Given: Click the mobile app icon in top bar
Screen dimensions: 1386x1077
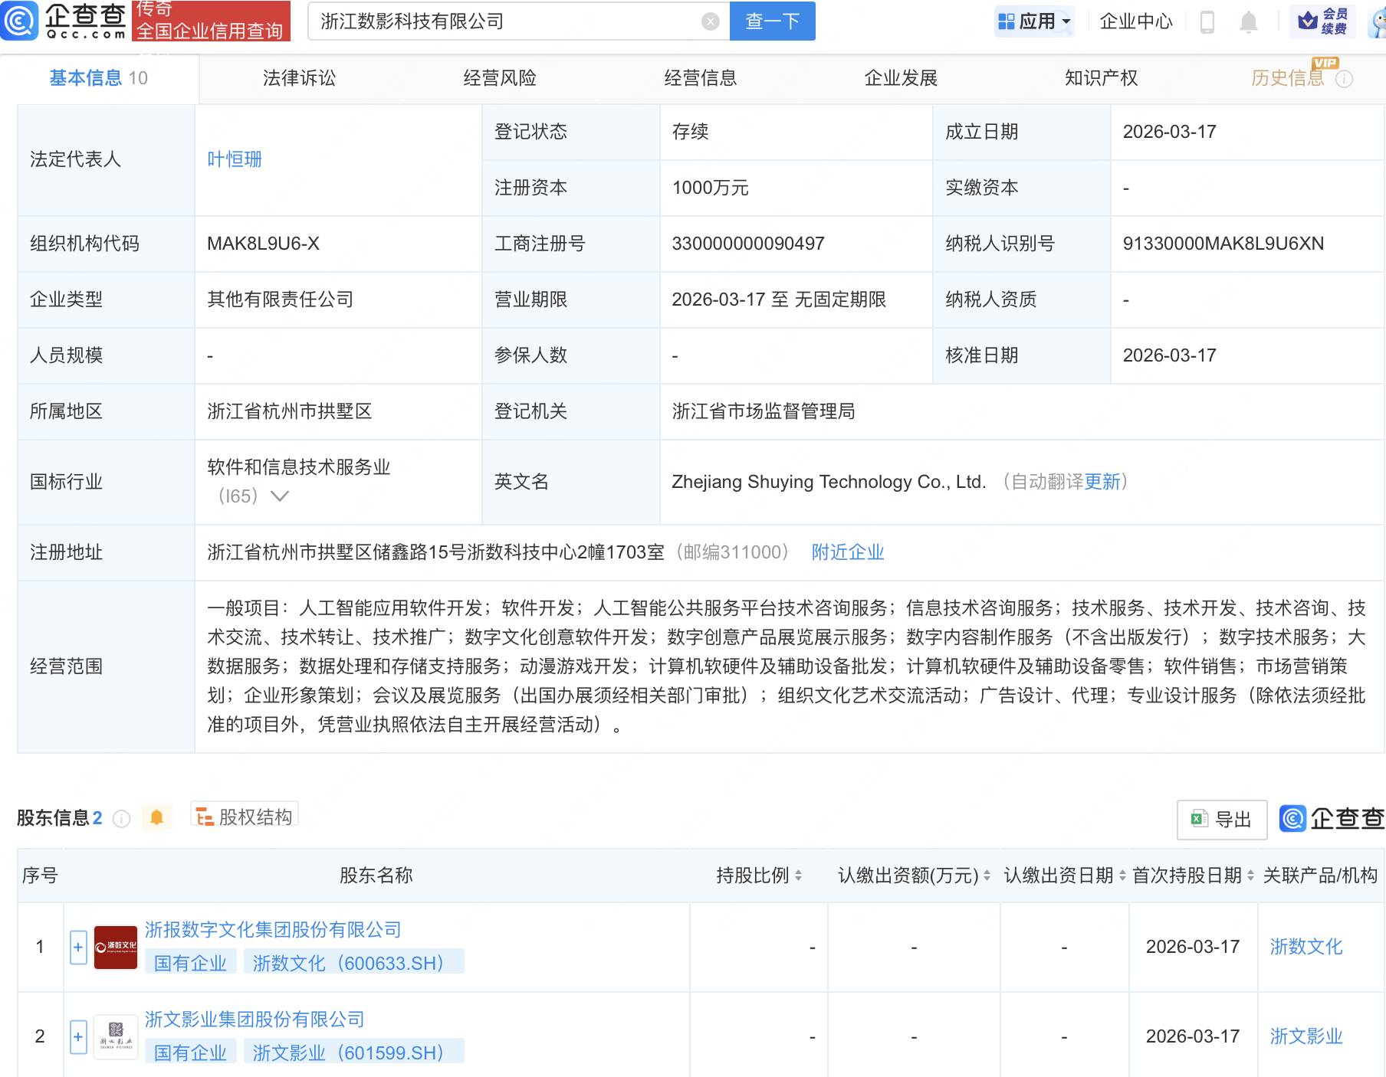Looking at the screenshot, I should point(1208,21).
